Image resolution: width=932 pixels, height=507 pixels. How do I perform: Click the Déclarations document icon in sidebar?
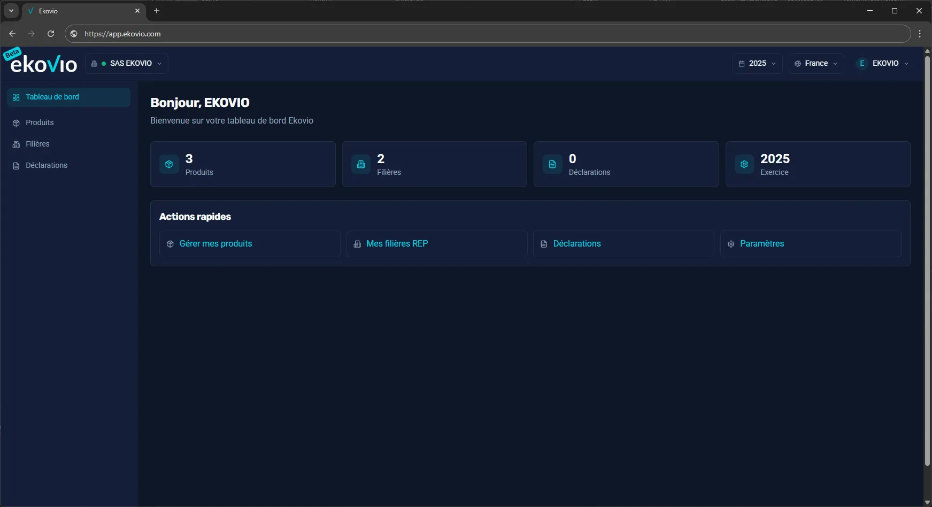coord(16,166)
